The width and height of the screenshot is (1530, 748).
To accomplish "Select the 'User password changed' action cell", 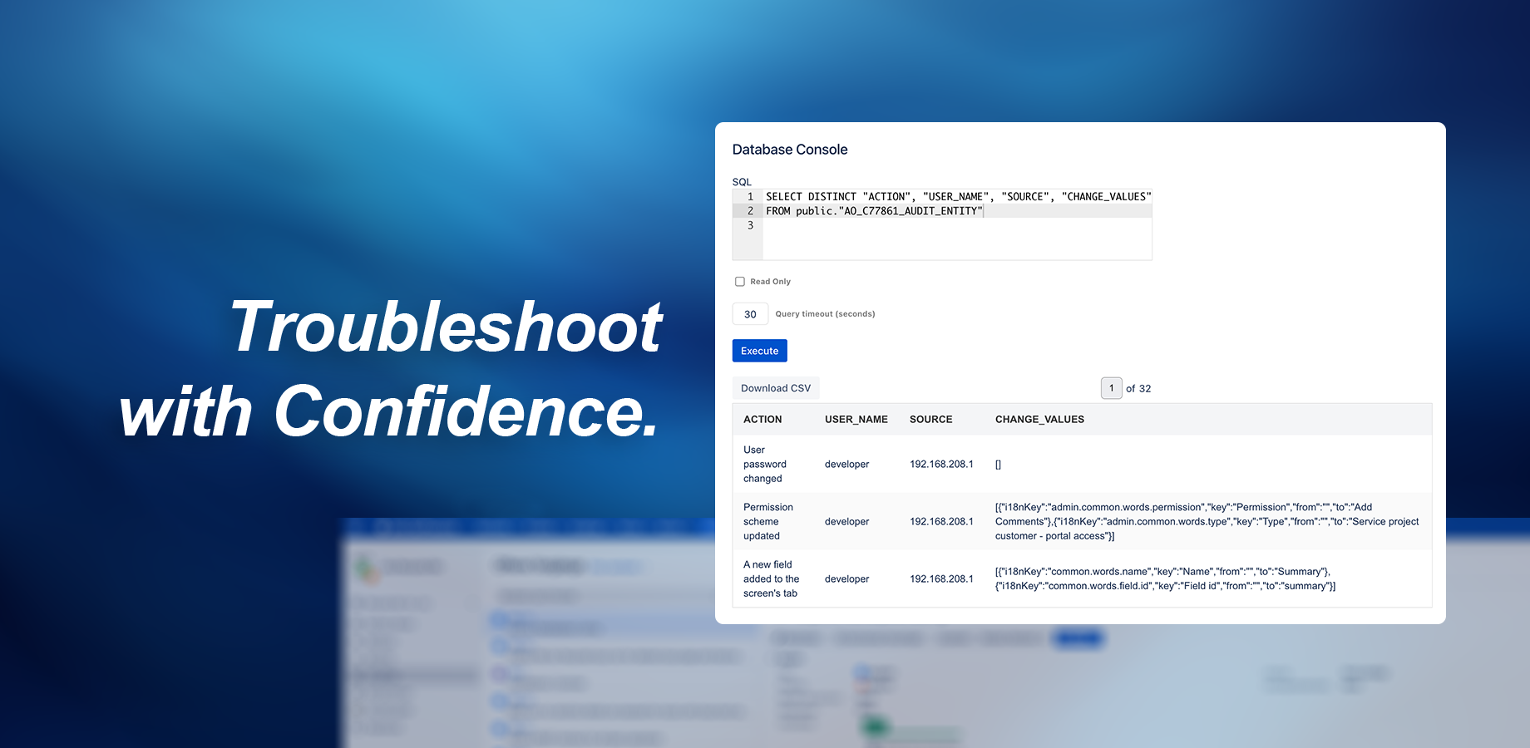I will pos(765,465).
